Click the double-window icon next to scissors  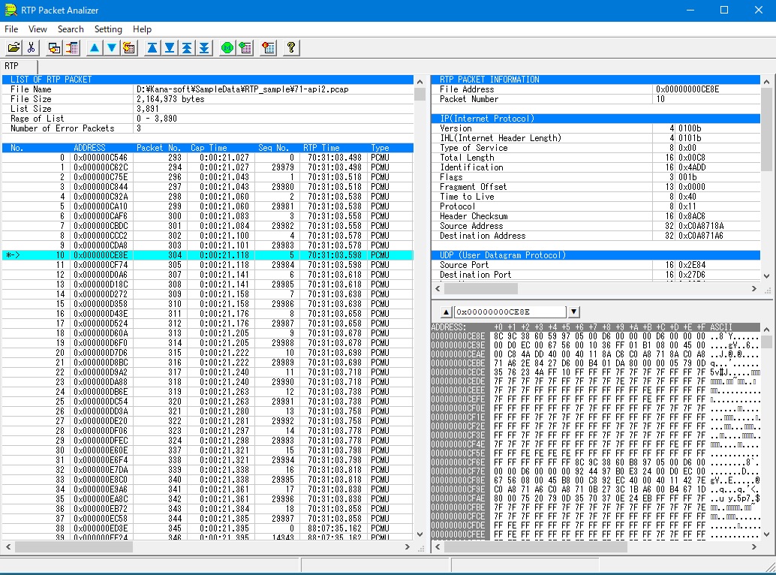click(54, 48)
